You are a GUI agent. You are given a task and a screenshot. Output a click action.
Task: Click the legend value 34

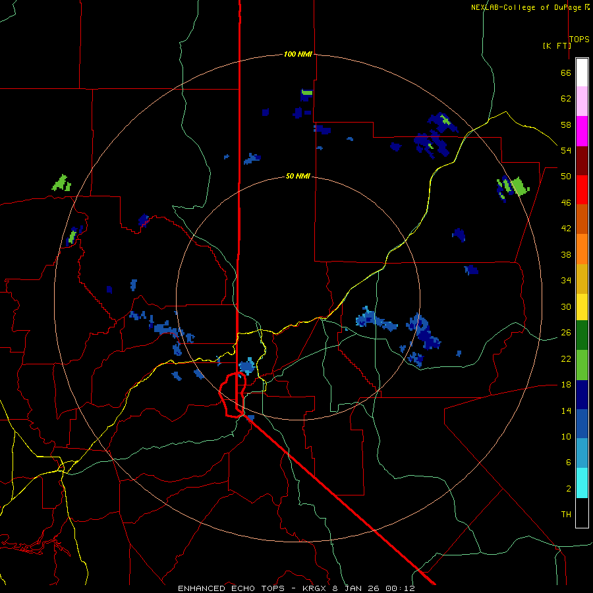pyautogui.click(x=566, y=281)
